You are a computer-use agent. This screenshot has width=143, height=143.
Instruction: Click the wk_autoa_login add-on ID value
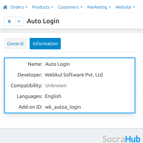point(63,107)
